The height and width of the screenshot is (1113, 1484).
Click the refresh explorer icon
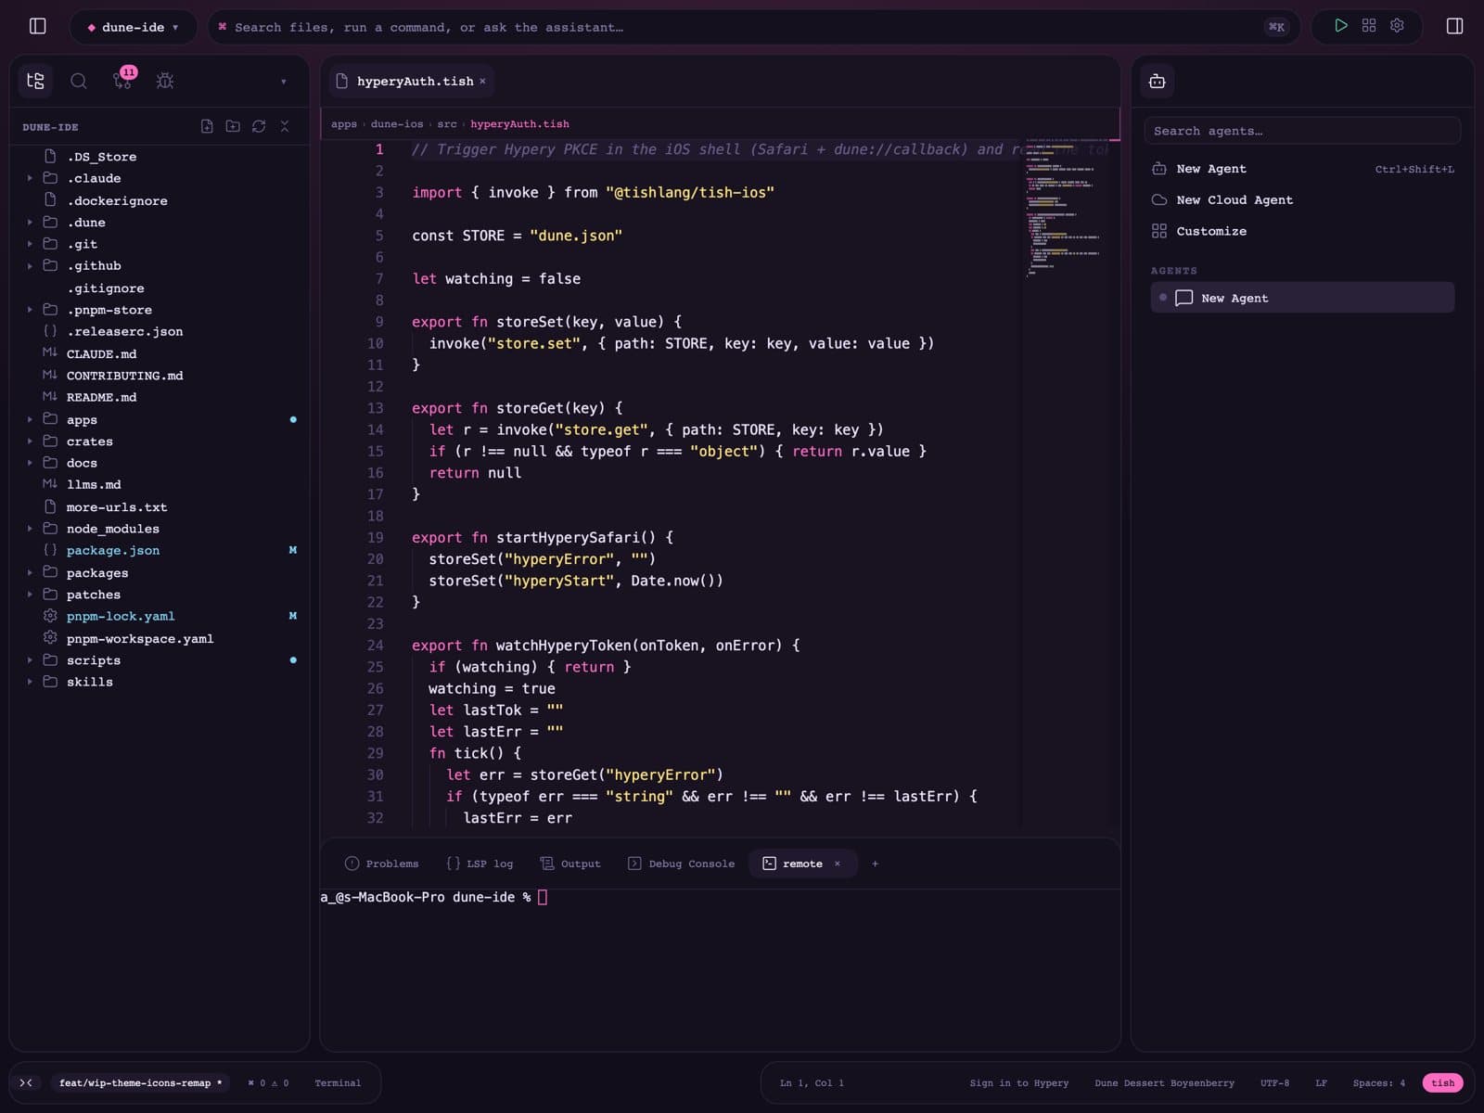[259, 126]
